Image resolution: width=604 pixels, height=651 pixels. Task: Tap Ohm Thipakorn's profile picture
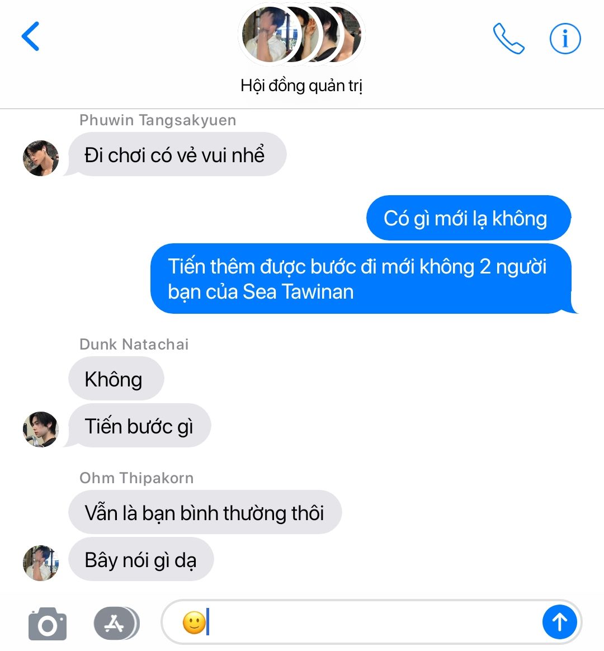tap(41, 563)
